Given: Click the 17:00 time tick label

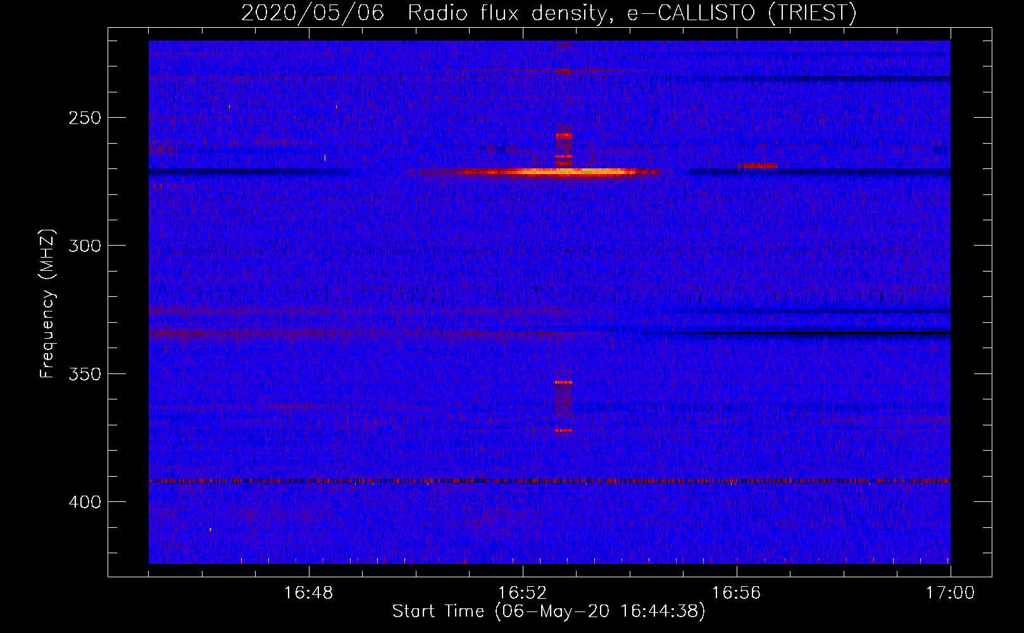Looking at the screenshot, I should pos(950,593).
